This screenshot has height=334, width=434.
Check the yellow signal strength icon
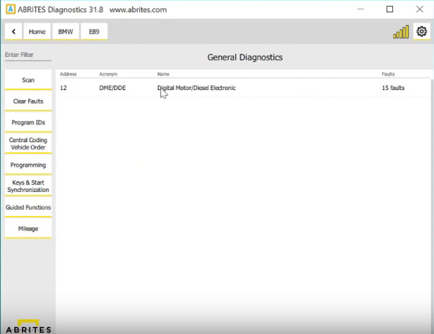click(401, 32)
